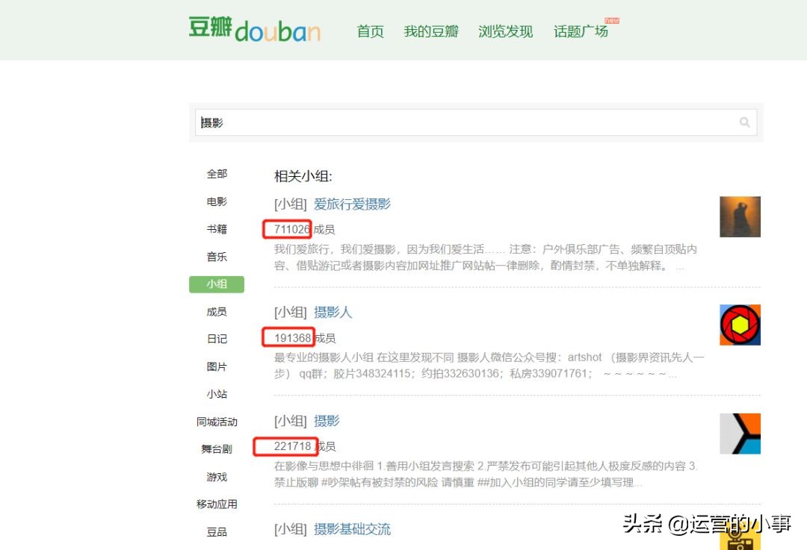Open the 首页 menu item

point(370,31)
